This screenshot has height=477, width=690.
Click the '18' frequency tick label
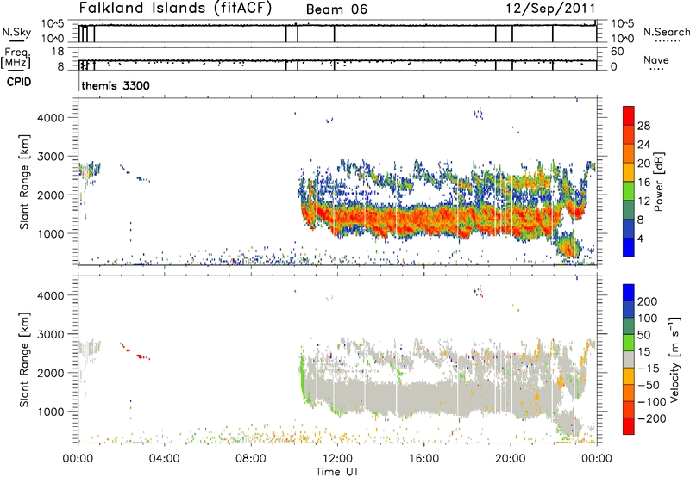(58, 52)
